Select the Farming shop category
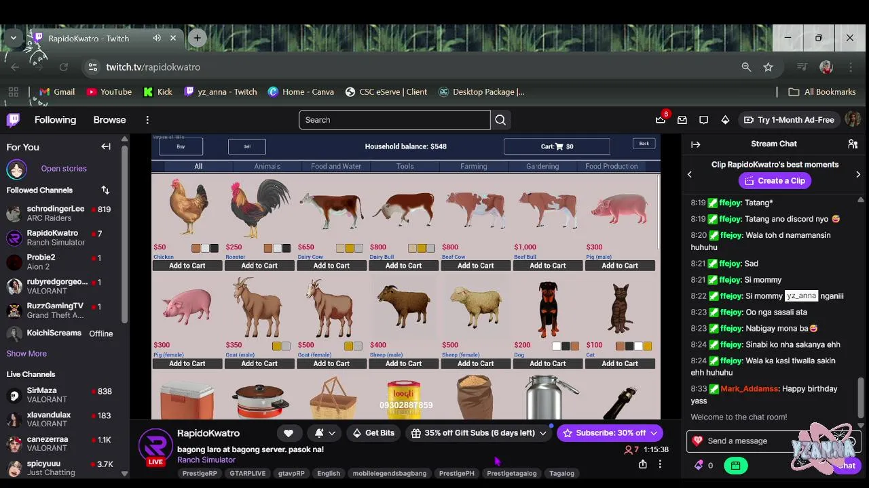Viewport: 869px width, 488px height. (473, 166)
